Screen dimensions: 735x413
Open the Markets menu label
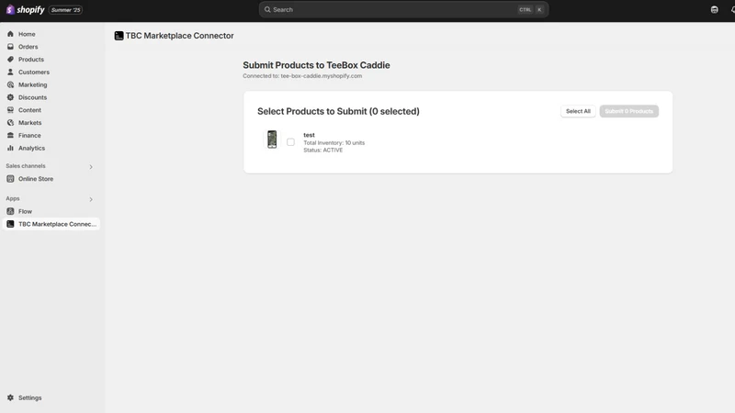click(30, 123)
